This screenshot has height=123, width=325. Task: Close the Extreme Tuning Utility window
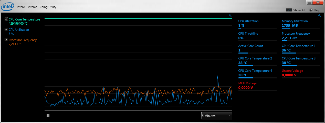point(318,3)
